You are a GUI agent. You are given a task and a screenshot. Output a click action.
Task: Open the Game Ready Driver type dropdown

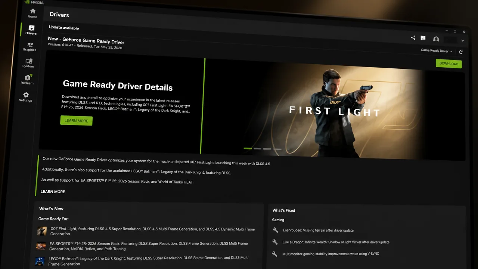pos(437,51)
